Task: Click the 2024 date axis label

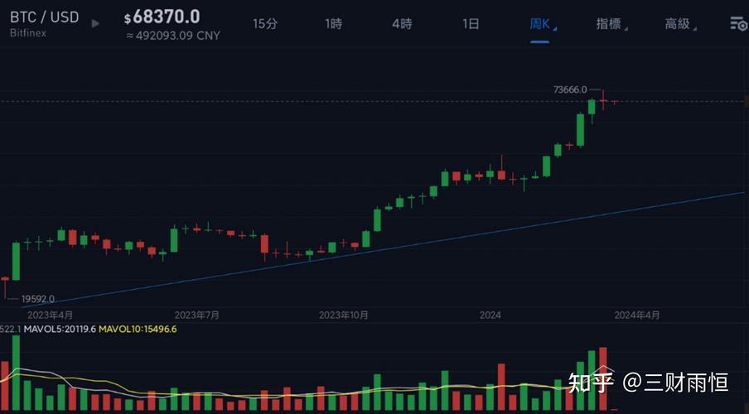Action: pyautogui.click(x=490, y=315)
